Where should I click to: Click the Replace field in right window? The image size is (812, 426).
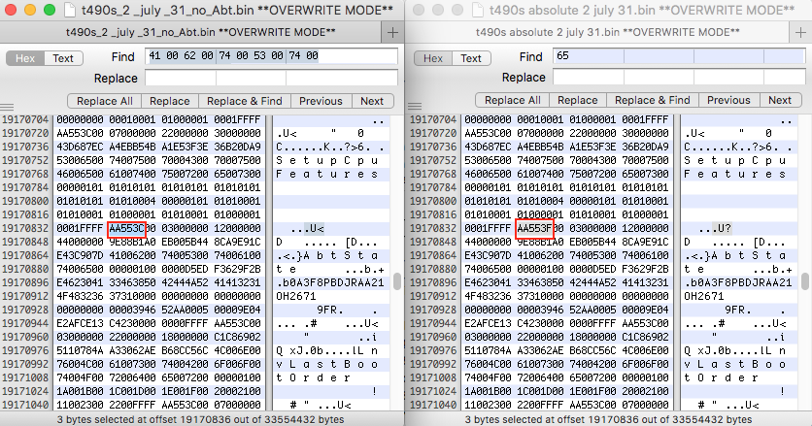679,78
